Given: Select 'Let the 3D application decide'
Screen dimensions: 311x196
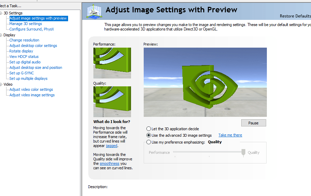Looking at the screenshot, I should click(148, 129).
